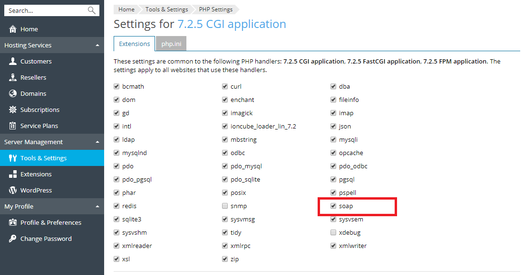Switch to the php.ini tab
The image size is (524, 275).
coord(171,44)
